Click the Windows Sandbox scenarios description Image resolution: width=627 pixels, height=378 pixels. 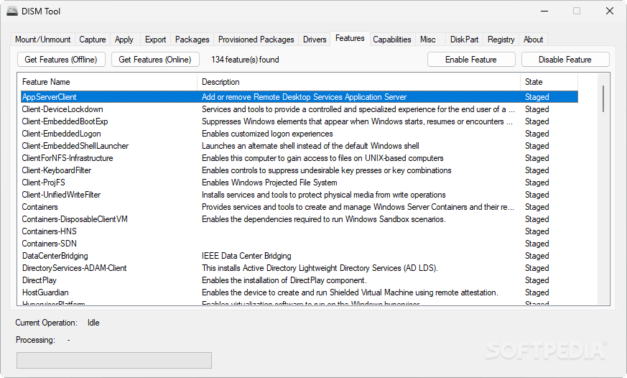point(323,219)
